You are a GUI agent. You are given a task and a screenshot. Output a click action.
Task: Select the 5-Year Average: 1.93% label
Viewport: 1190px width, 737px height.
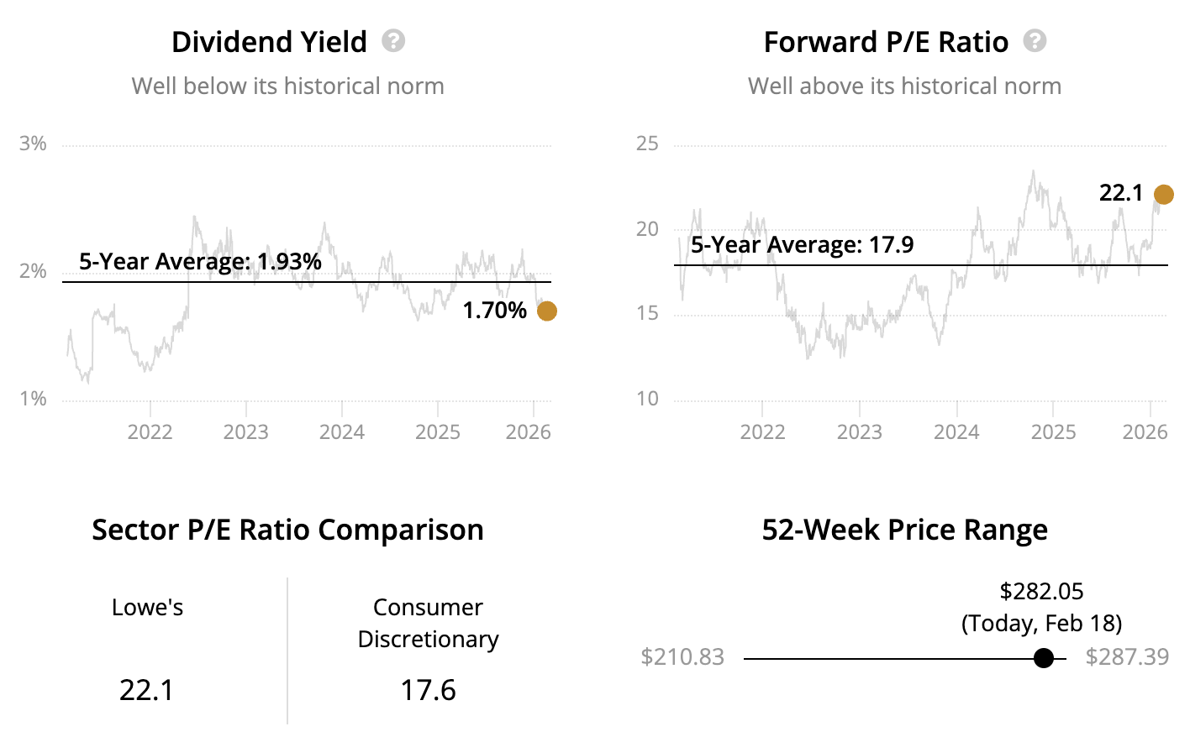(x=200, y=261)
